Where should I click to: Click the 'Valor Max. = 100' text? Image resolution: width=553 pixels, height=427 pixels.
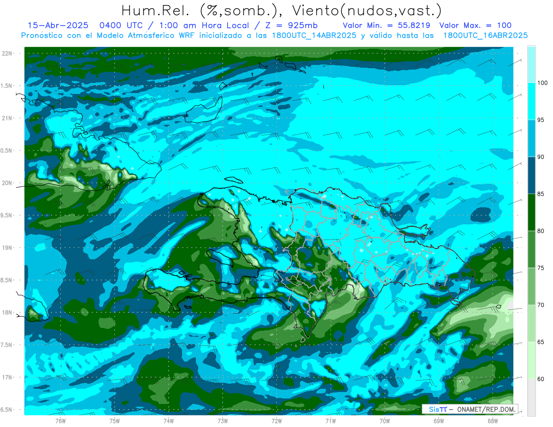click(476, 25)
